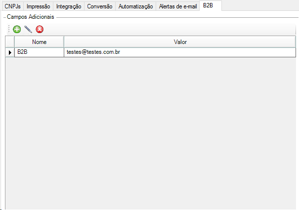This screenshot has width=299, height=210.
Task: Delete selected field with red X icon
Action: coord(40,29)
